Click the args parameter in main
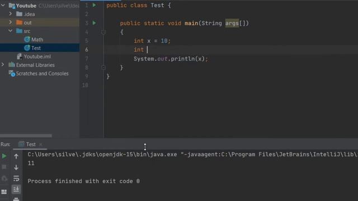Screen dimensions: 358x201 (232, 23)
